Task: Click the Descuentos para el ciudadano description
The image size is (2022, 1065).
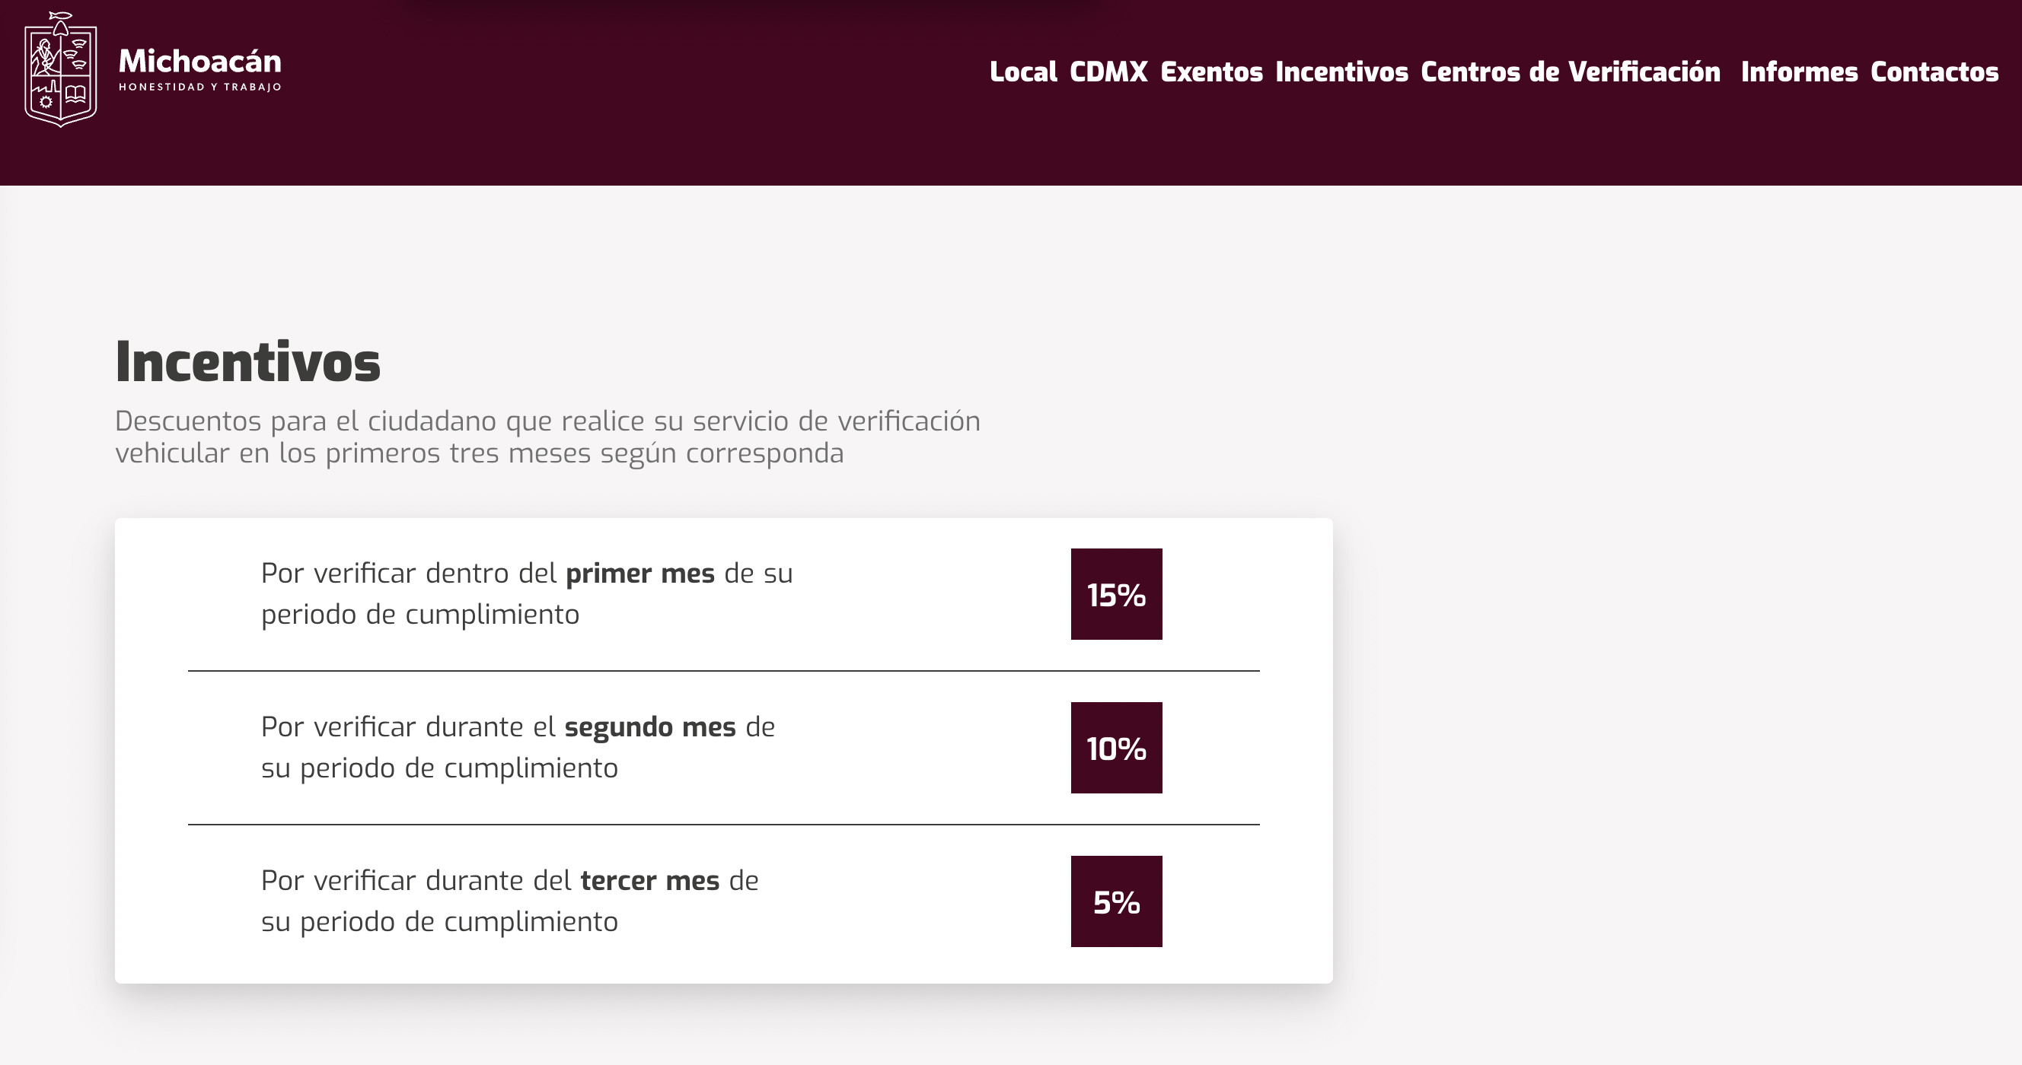Action: [x=547, y=437]
